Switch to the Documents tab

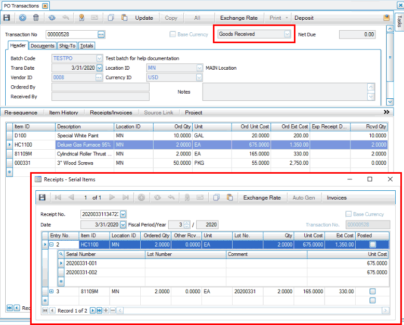[x=42, y=46]
